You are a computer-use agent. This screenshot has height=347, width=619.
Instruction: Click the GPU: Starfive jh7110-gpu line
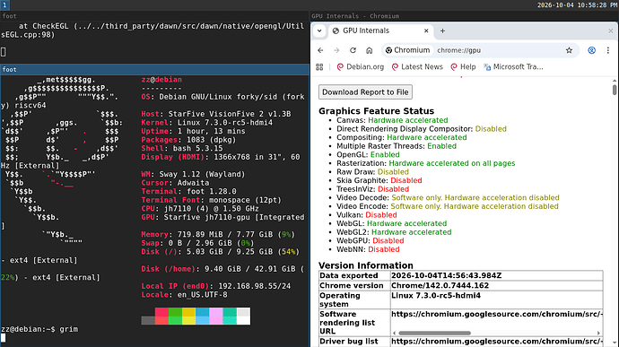(222, 218)
